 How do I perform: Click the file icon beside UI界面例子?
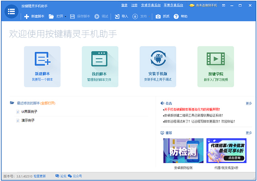[x=18, y=112]
